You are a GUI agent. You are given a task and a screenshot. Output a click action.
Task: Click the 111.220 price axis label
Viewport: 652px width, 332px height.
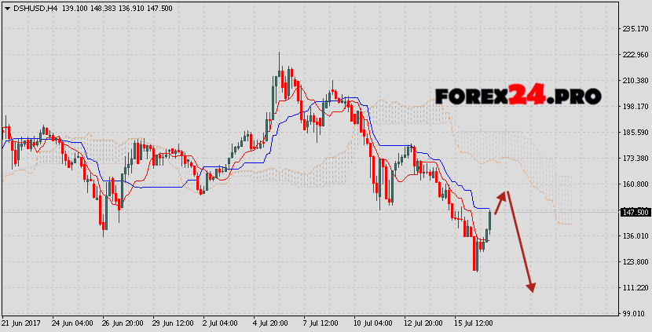[634, 288]
